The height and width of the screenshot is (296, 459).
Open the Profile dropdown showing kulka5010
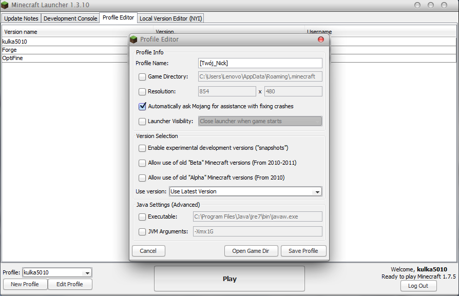point(57,272)
